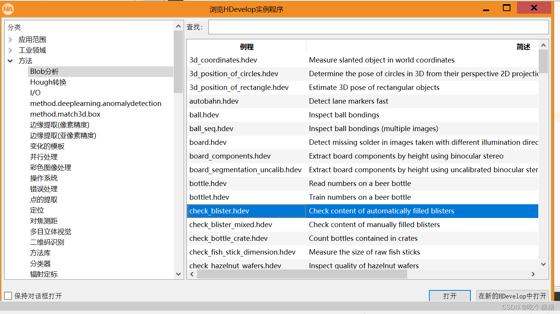This screenshot has width=560, height=314.
Task: Select method.match3d.box tree item
Action: pos(65,114)
